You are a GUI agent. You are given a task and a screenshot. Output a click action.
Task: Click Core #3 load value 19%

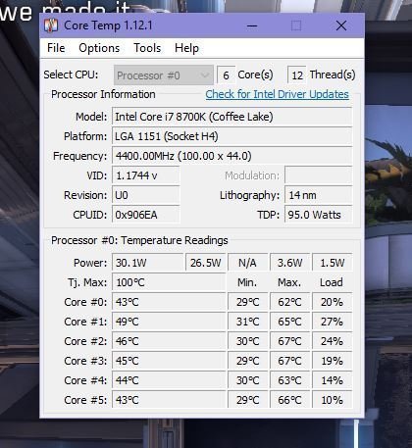point(333,361)
